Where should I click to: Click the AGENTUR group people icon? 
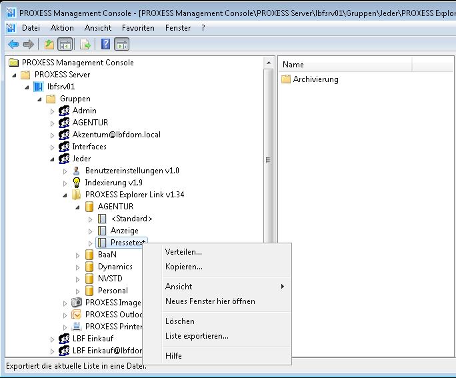[64, 123]
